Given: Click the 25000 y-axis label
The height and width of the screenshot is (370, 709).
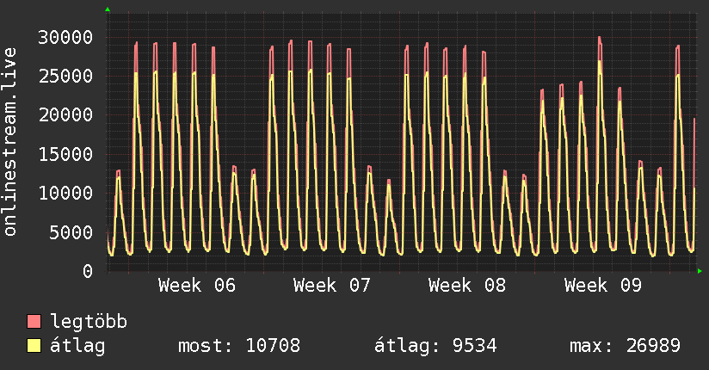Looking at the screenshot, I should coord(65,76).
